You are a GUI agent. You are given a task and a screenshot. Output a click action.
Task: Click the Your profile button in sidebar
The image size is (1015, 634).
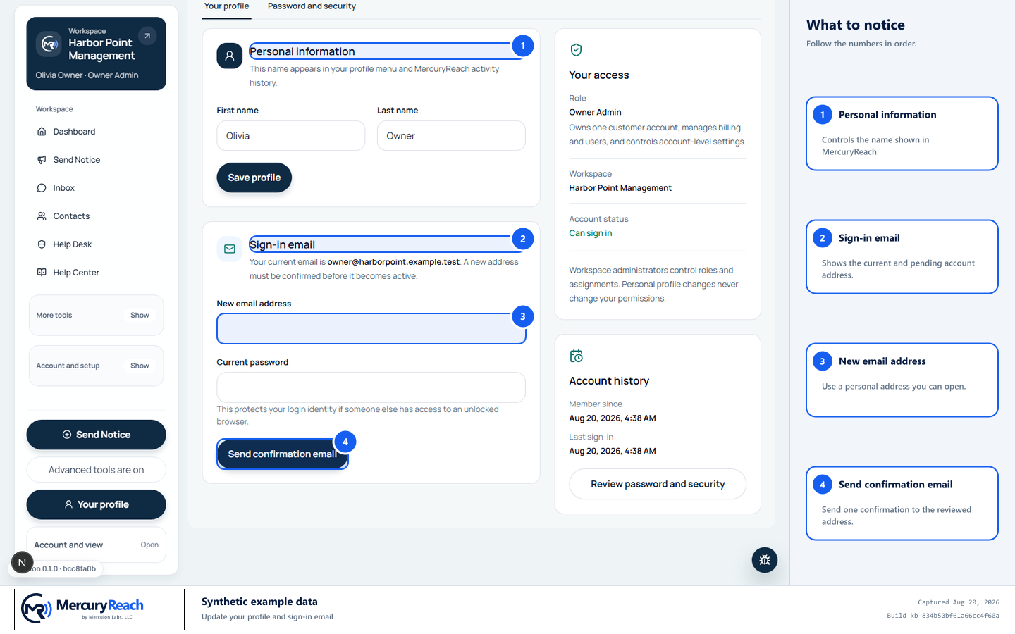coord(96,504)
